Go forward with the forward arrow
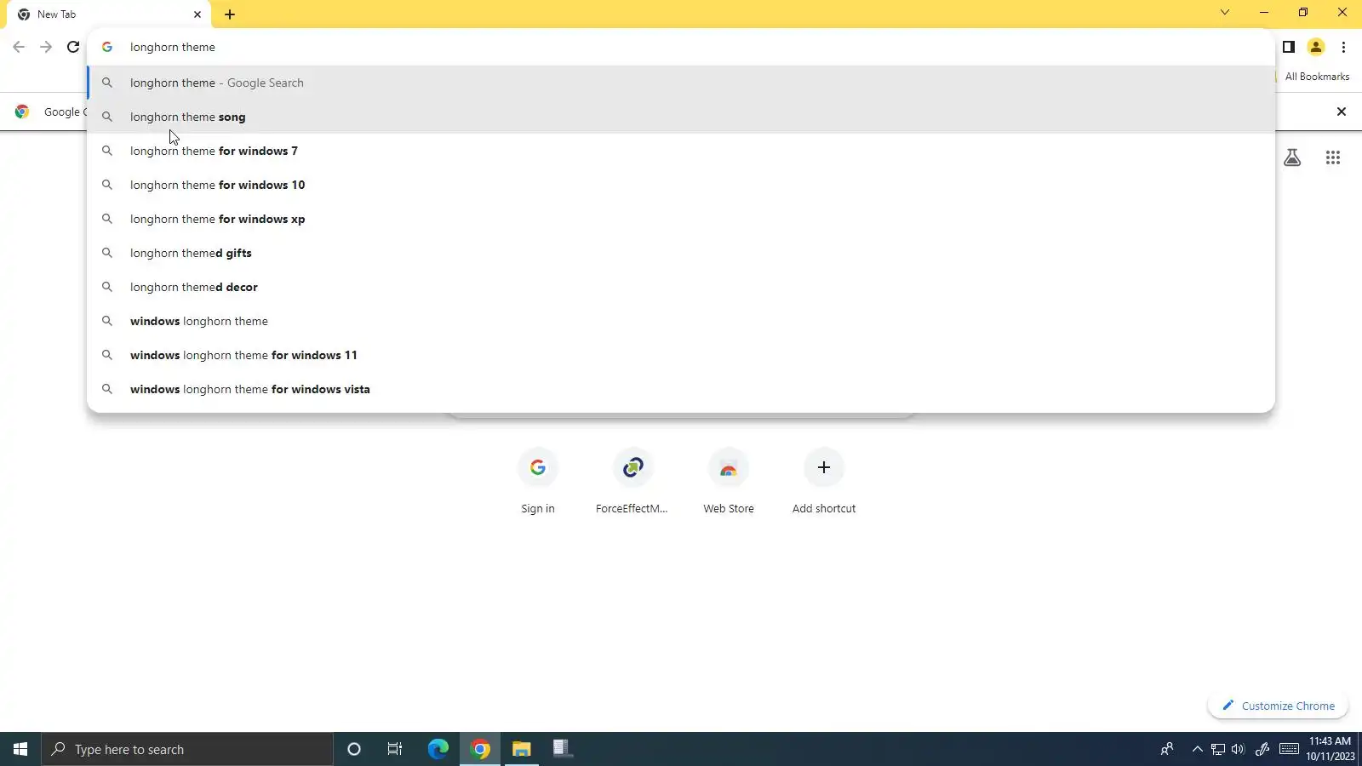Image resolution: width=1362 pixels, height=766 pixels. click(x=46, y=47)
